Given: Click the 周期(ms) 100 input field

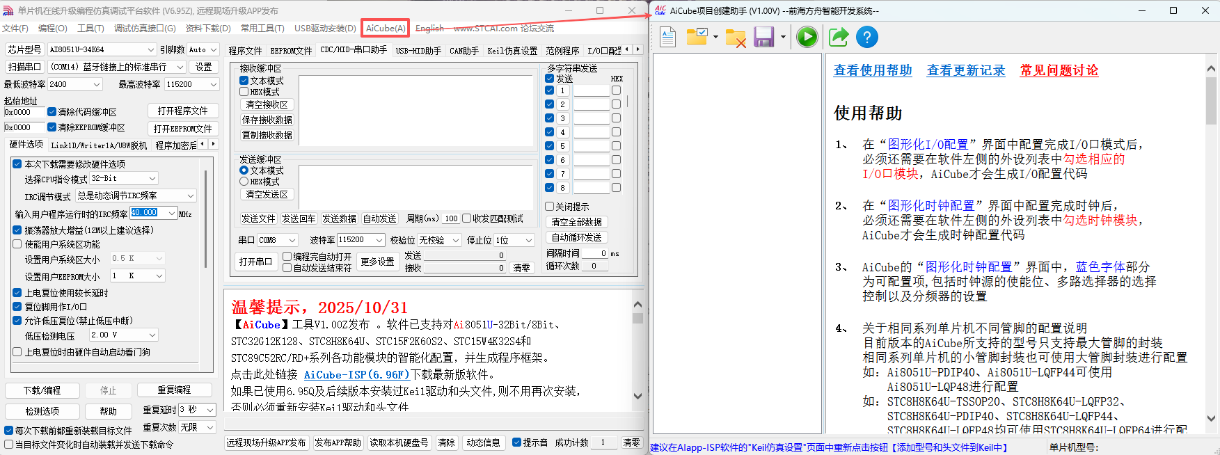Looking at the screenshot, I should pyautogui.click(x=451, y=218).
